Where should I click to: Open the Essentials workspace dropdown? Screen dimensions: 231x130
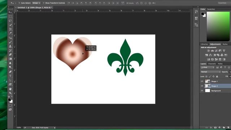(224, 3)
